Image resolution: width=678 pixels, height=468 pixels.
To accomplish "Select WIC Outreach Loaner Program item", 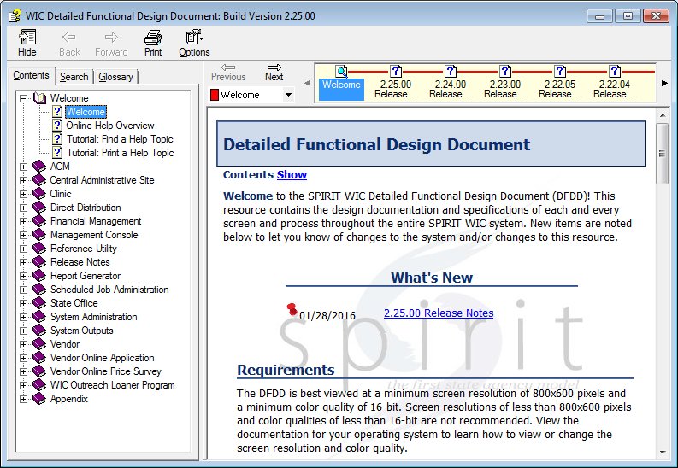I will (x=112, y=385).
